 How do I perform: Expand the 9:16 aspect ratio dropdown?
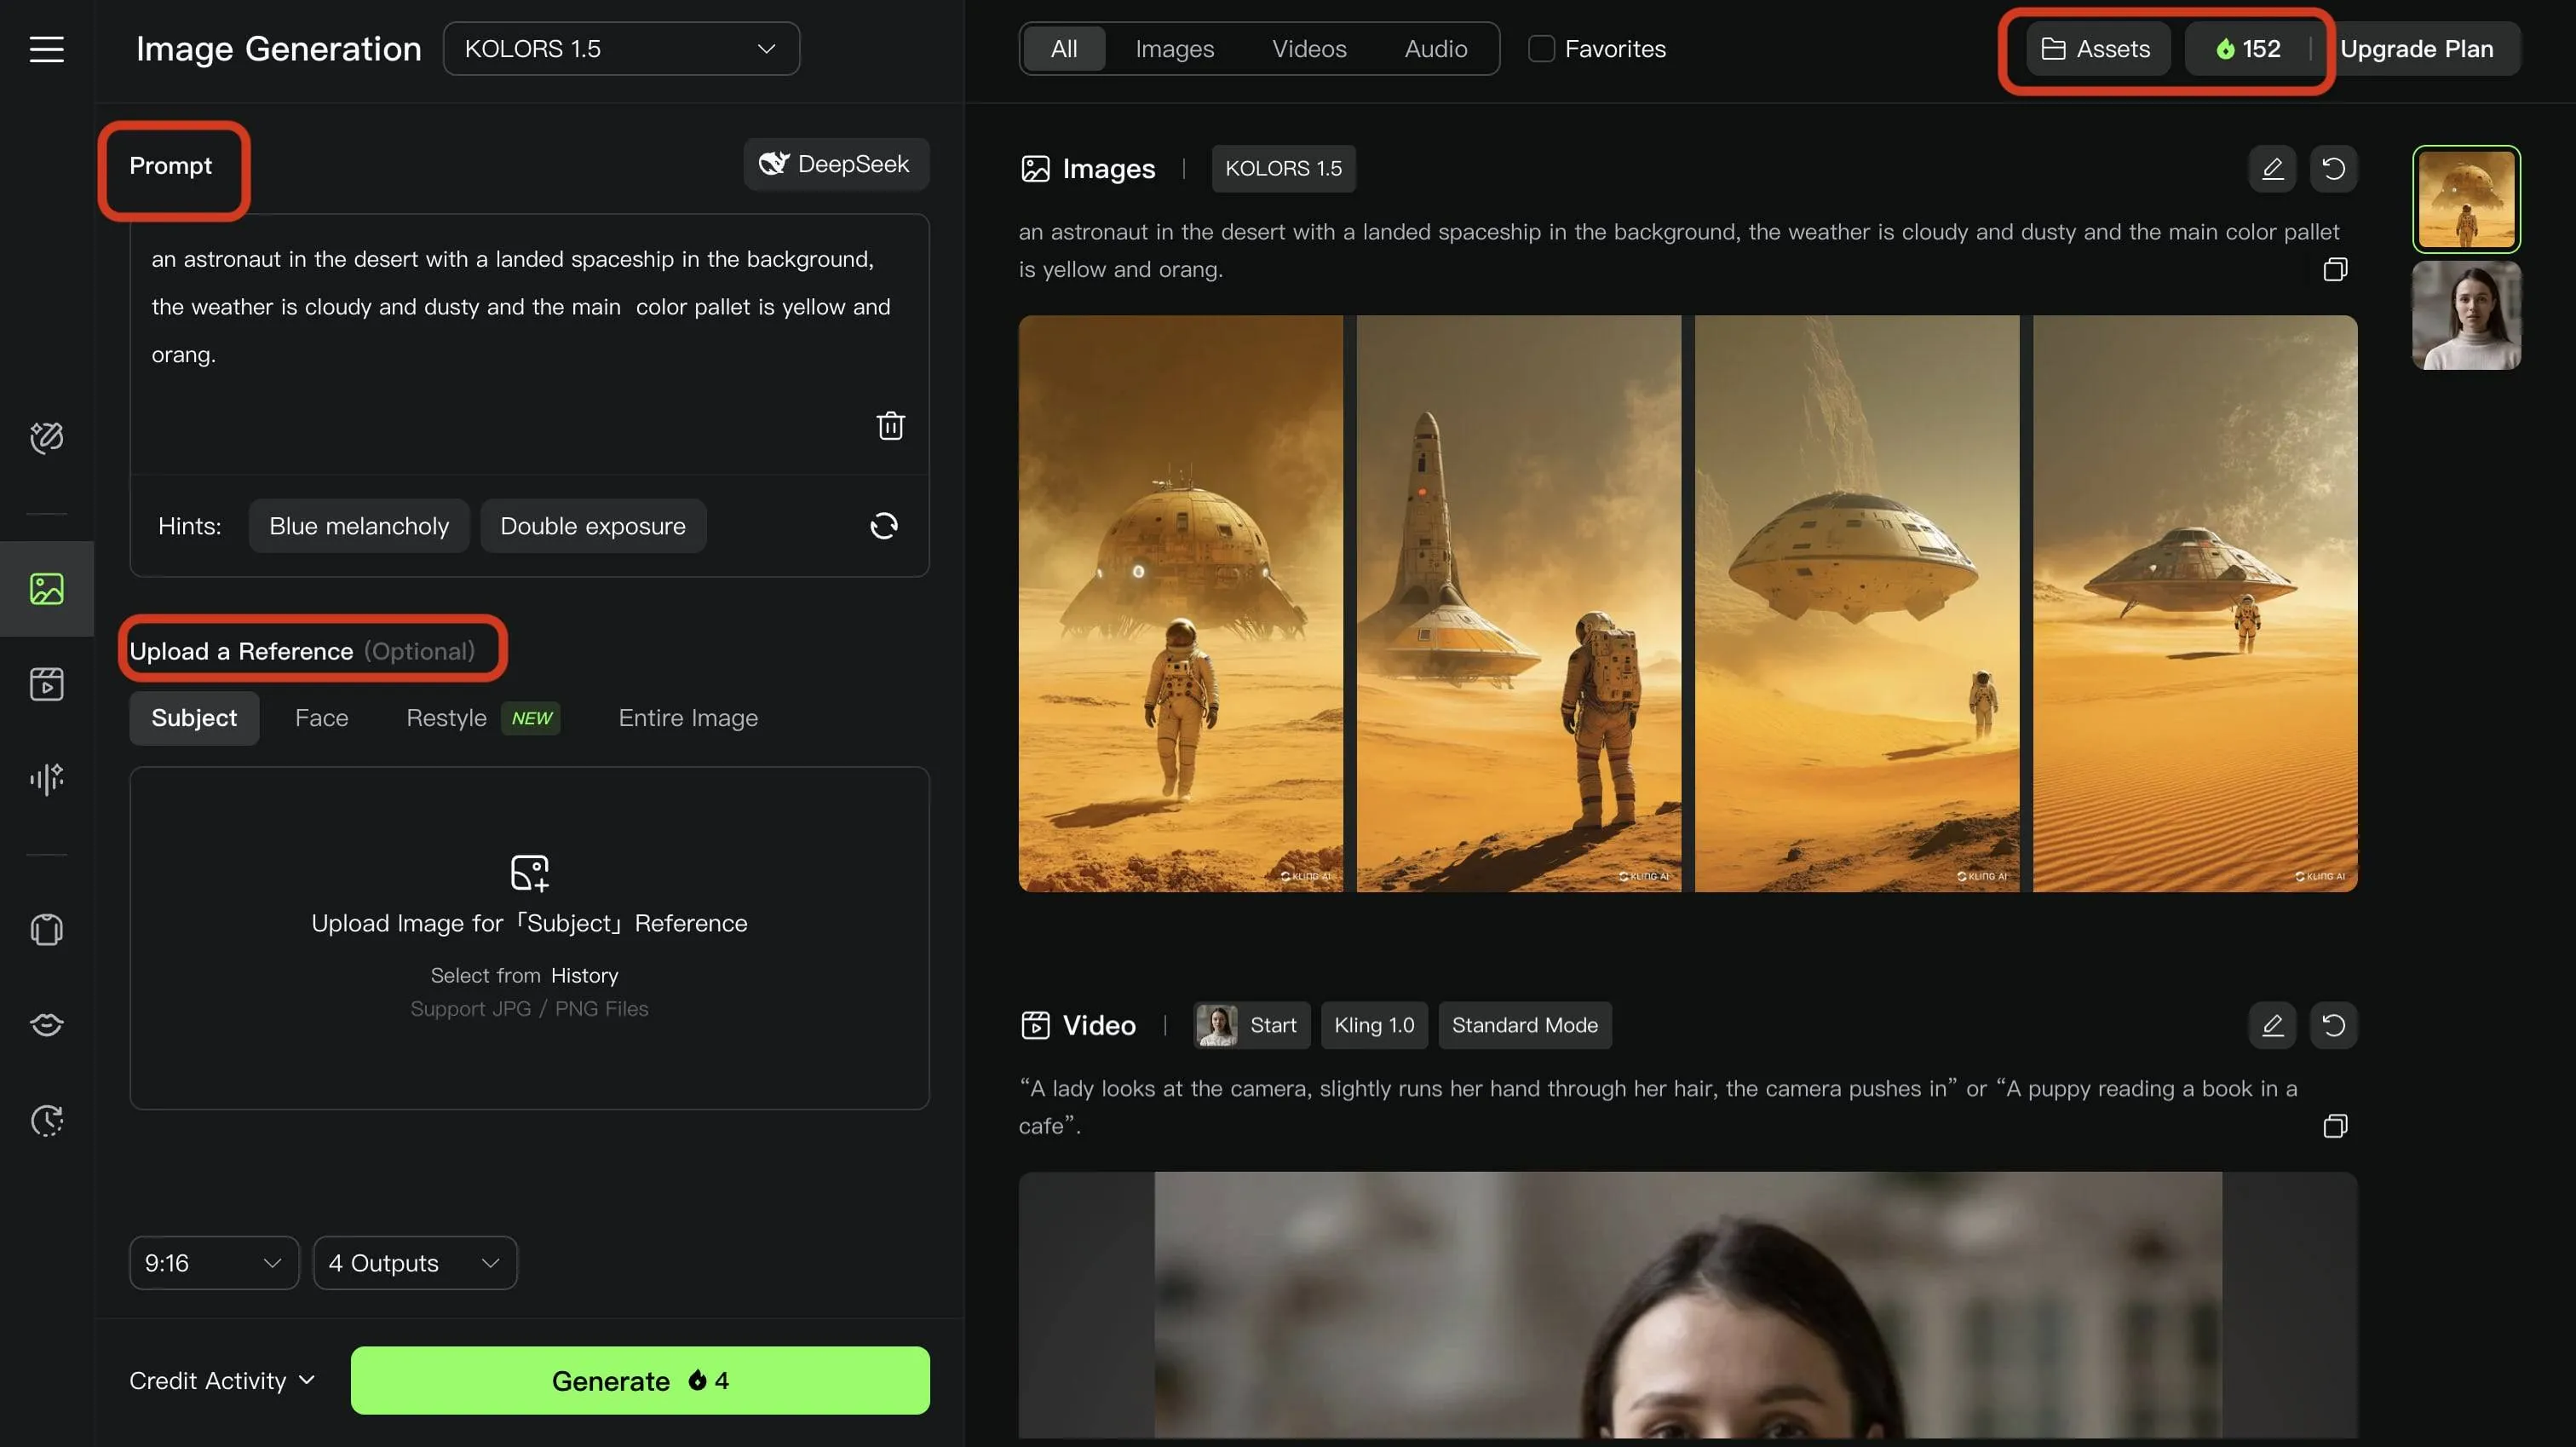[x=213, y=1263]
